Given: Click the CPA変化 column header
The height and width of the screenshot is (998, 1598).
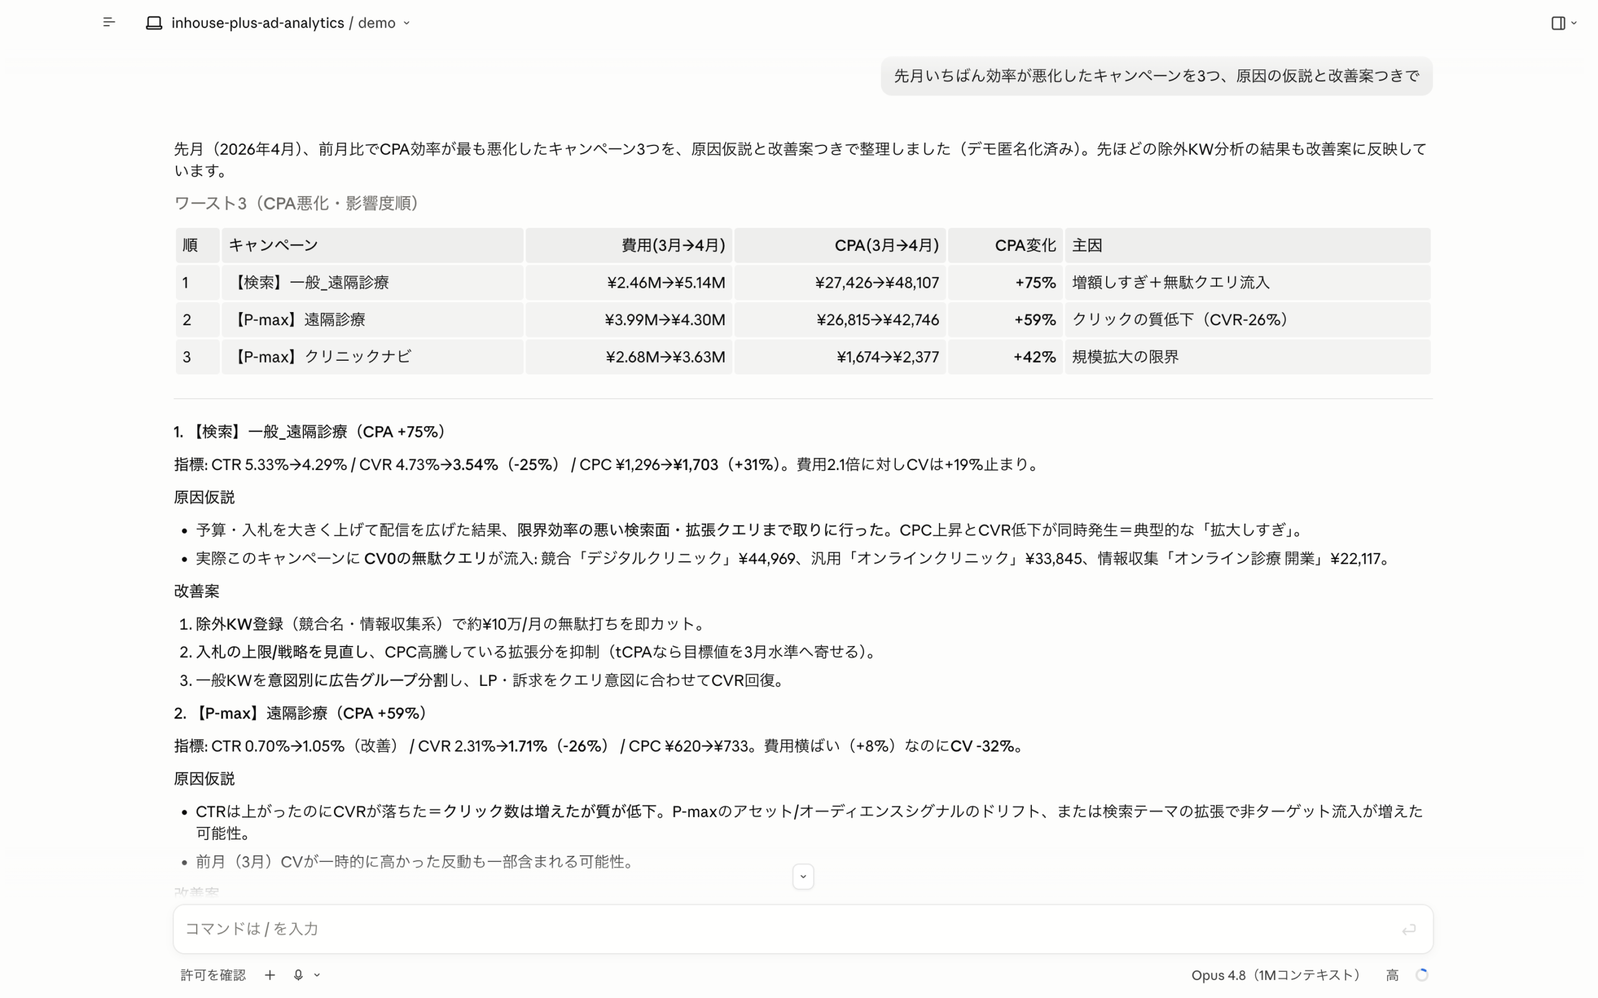Looking at the screenshot, I should [1005, 245].
